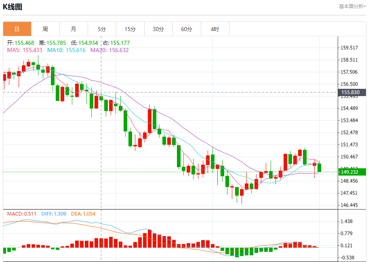Open the 4时 timeframe tab
This screenshot has height=262, width=368.
(215, 29)
